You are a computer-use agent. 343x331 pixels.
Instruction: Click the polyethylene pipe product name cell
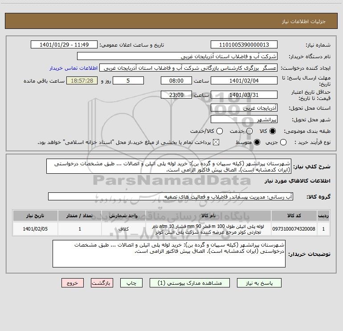[208, 229]
